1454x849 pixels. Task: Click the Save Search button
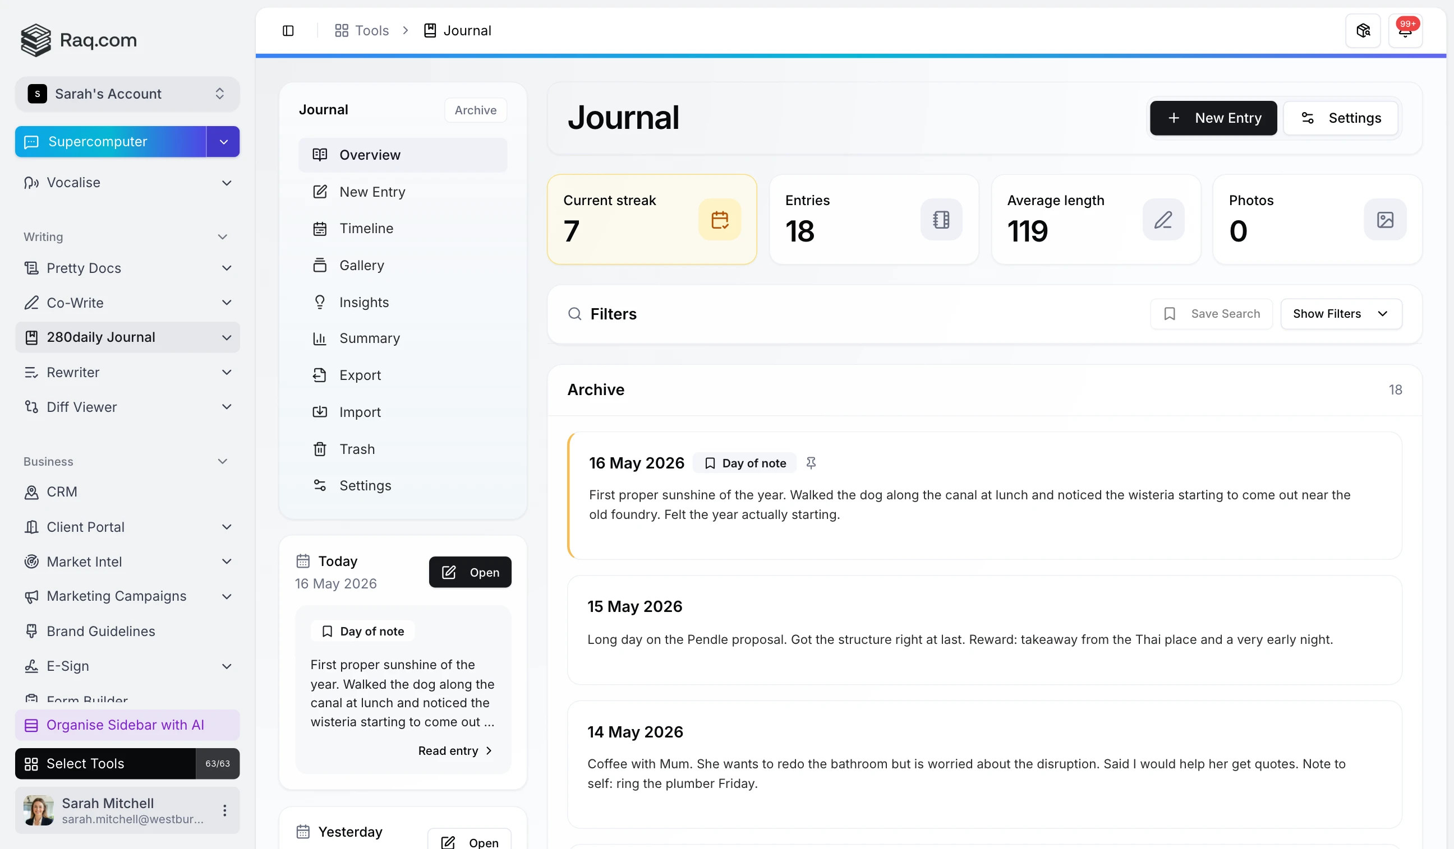(x=1211, y=314)
